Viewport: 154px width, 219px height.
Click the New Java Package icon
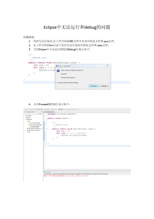(x=46, y=109)
